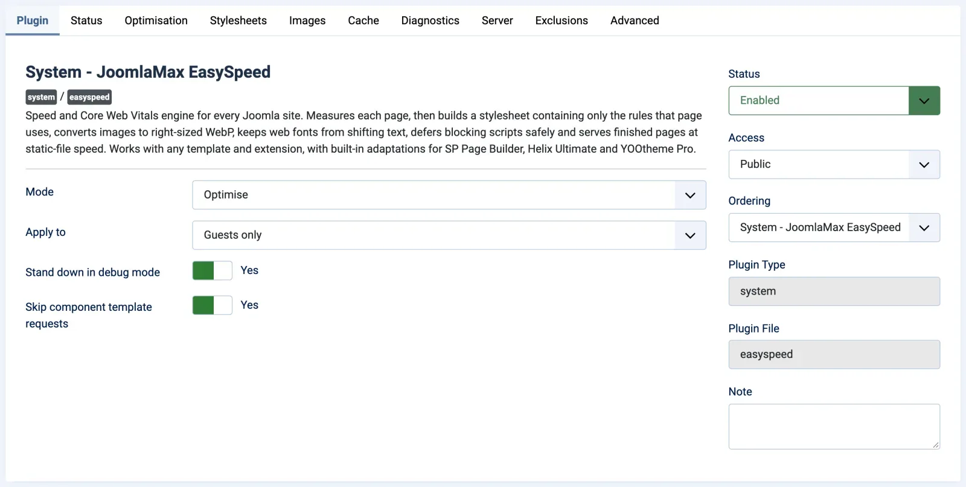Switch to the Status tab
The height and width of the screenshot is (487, 966).
pyautogui.click(x=86, y=21)
